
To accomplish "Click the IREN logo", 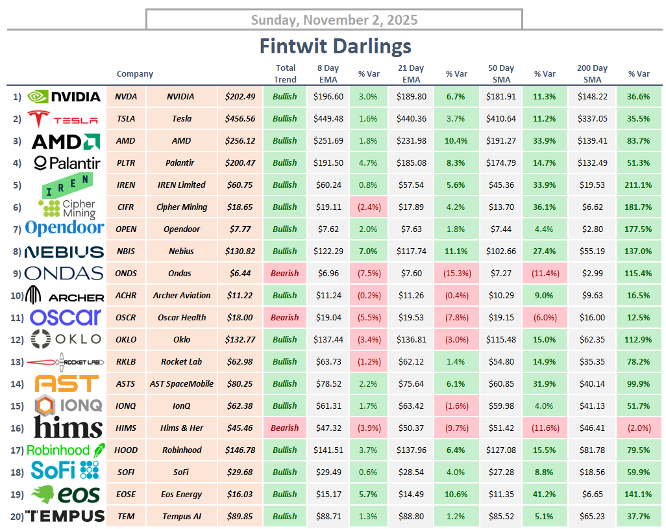I will 68,186.
